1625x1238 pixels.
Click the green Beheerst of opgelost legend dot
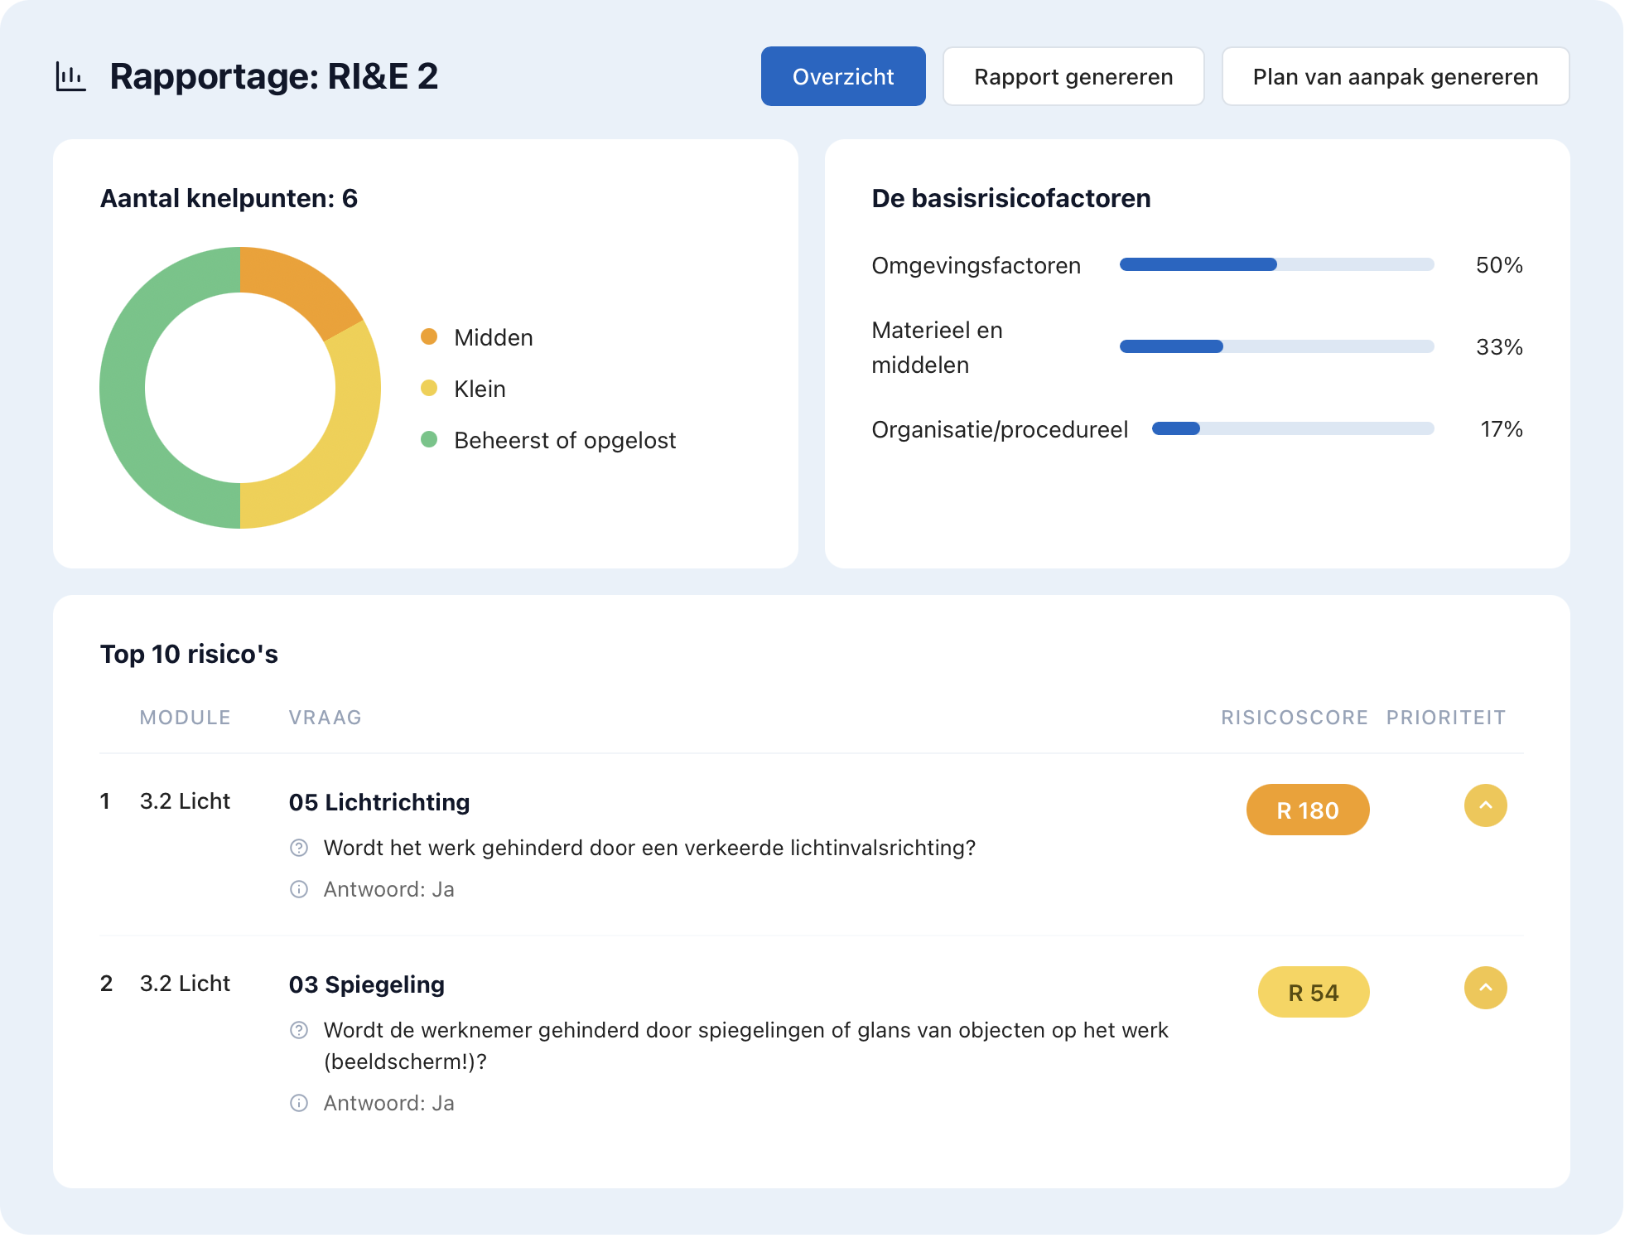[429, 439]
